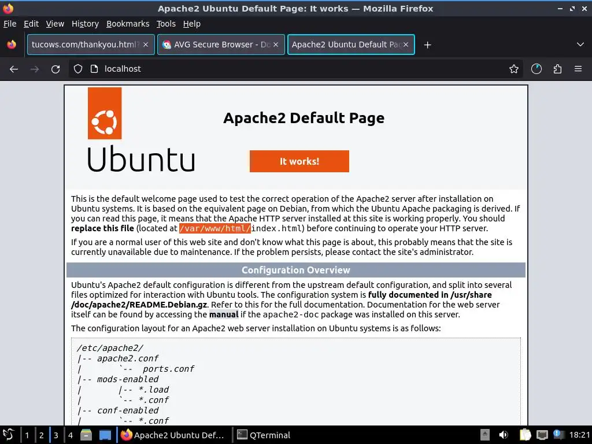Open a new tab with plus button

click(x=427, y=45)
